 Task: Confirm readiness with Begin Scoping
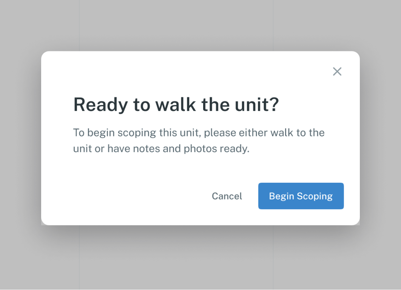(x=301, y=196)
